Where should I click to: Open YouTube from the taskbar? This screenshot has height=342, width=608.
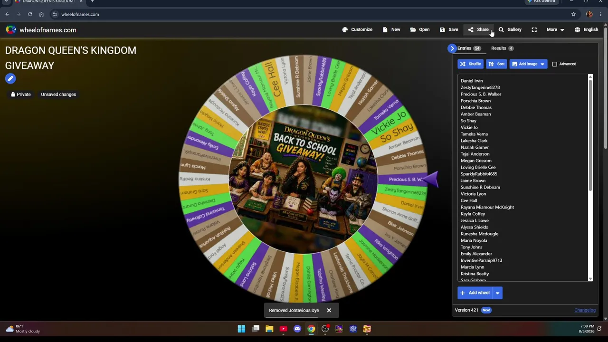click(283, 329)
